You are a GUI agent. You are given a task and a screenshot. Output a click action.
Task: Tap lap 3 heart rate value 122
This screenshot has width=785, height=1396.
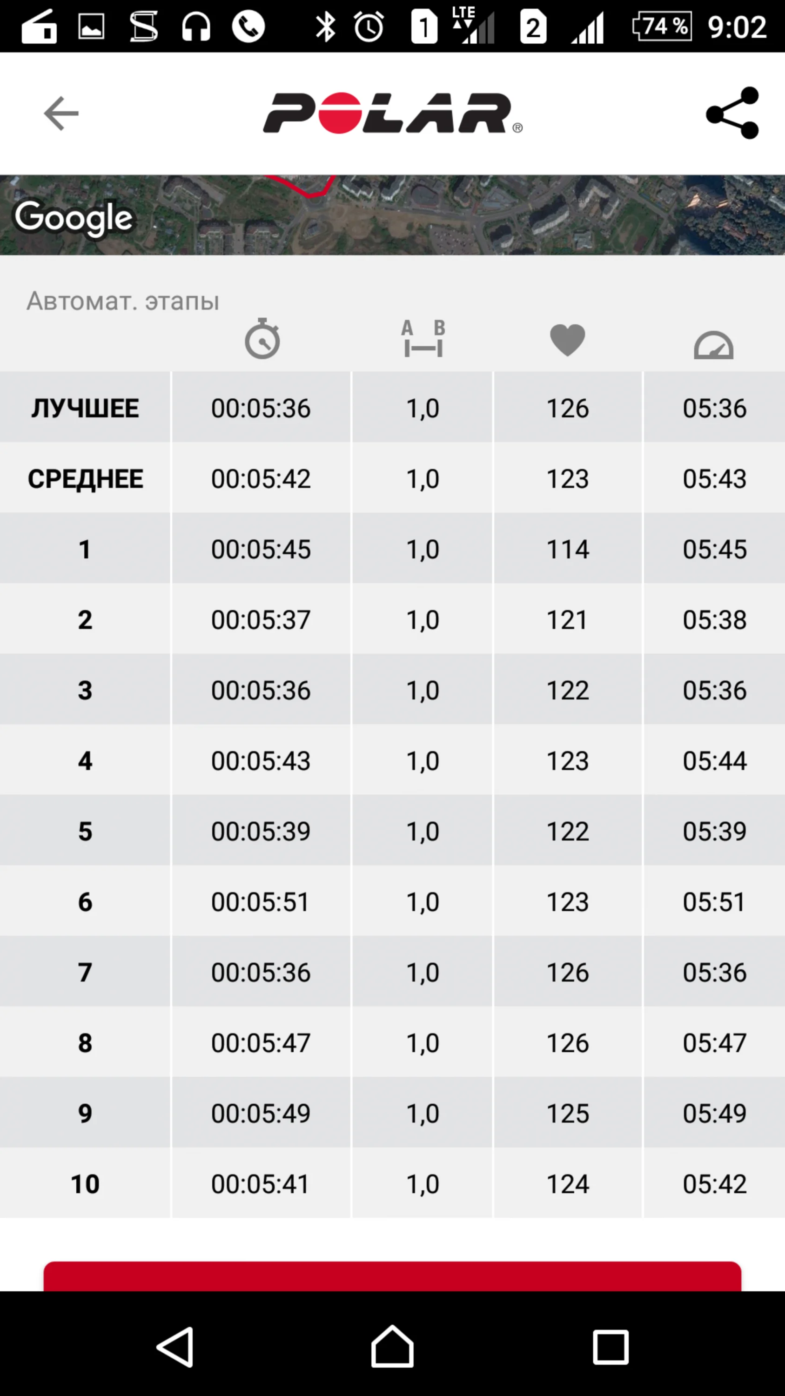click(x=567, y=690)
